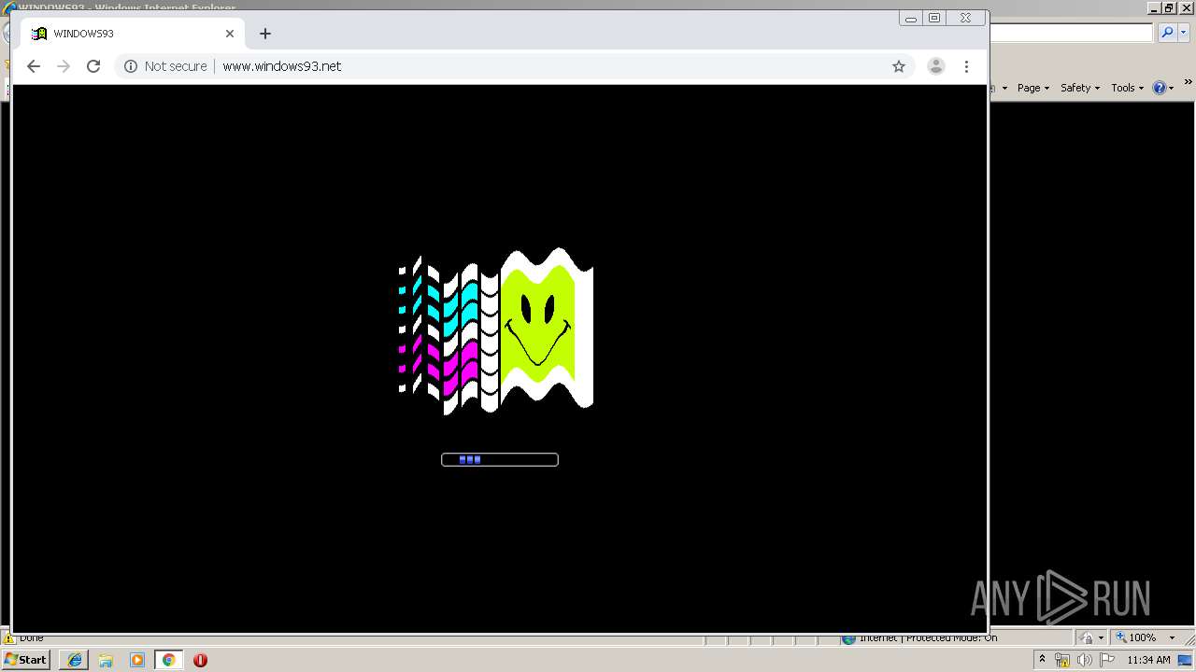Open Windows Explorer folder in taskbar
The image size is (1196, 672).
pos(106,660)
